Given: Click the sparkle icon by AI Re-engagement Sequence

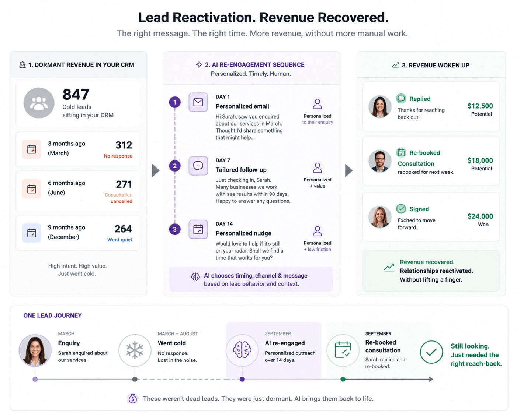Looking at the screenshot, I should tap(199, 64).
